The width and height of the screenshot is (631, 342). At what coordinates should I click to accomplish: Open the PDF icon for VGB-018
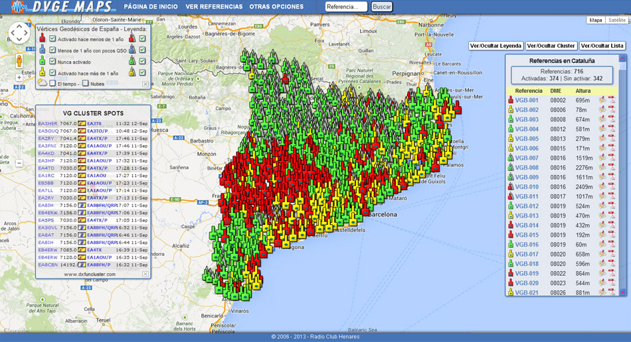pos(612,264)
